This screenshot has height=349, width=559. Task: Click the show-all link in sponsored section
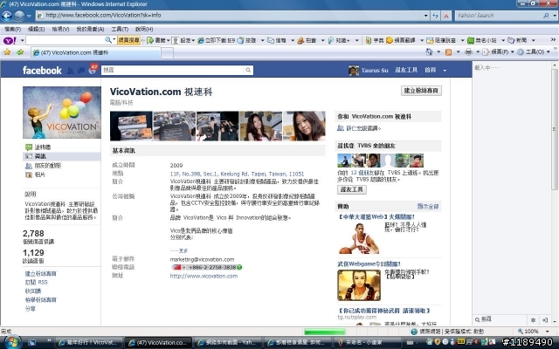(428, 206)
